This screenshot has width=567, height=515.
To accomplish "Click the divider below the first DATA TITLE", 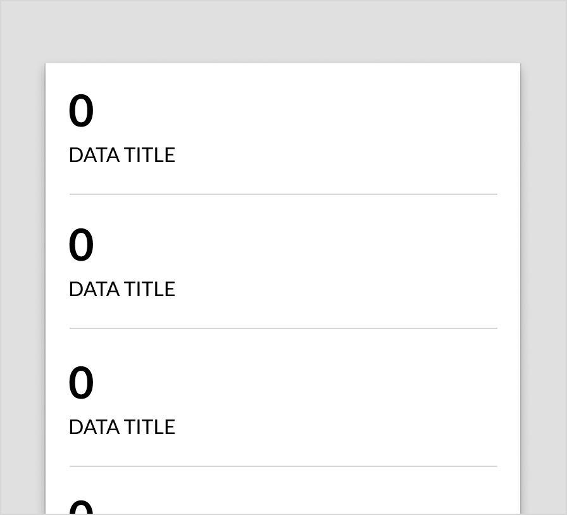I will point(283,194).
